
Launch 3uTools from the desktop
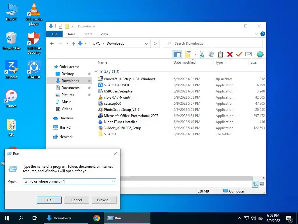[x=11, y=69]
